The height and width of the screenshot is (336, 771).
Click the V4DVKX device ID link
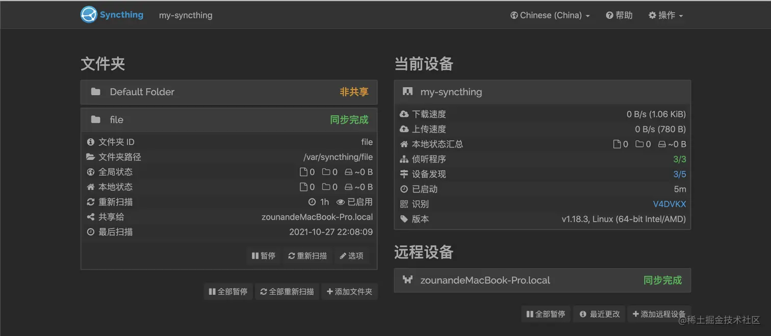pos(670,204)
